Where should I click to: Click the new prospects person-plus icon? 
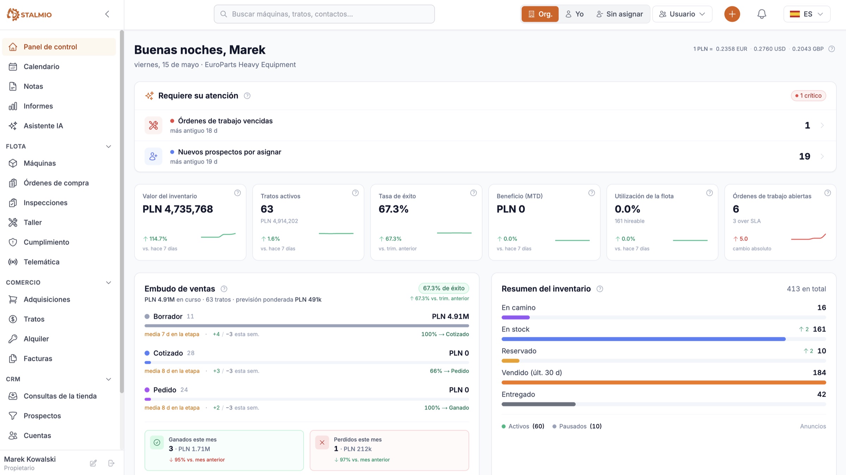coord(153,156)
